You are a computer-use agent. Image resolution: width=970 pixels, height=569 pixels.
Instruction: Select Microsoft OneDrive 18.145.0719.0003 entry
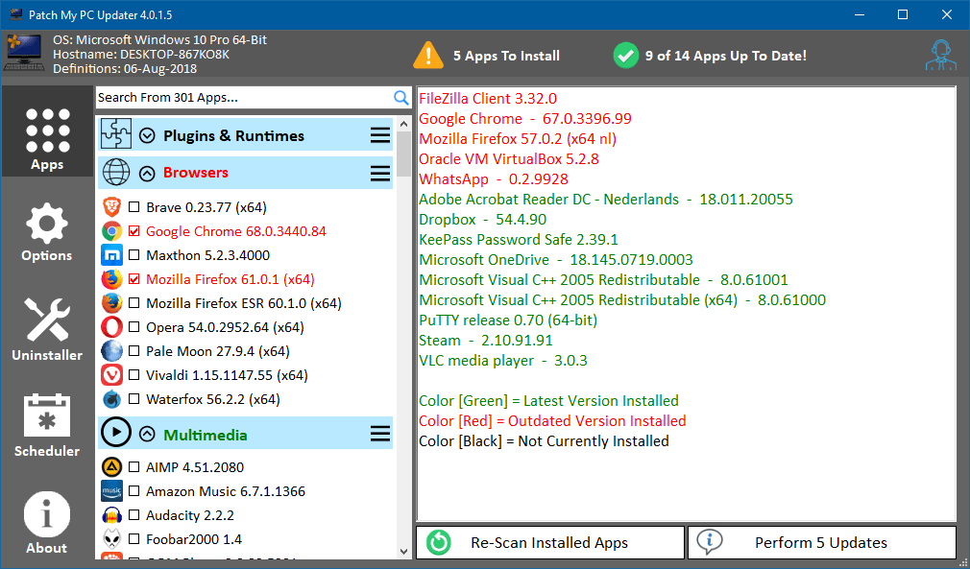point(555,259)
